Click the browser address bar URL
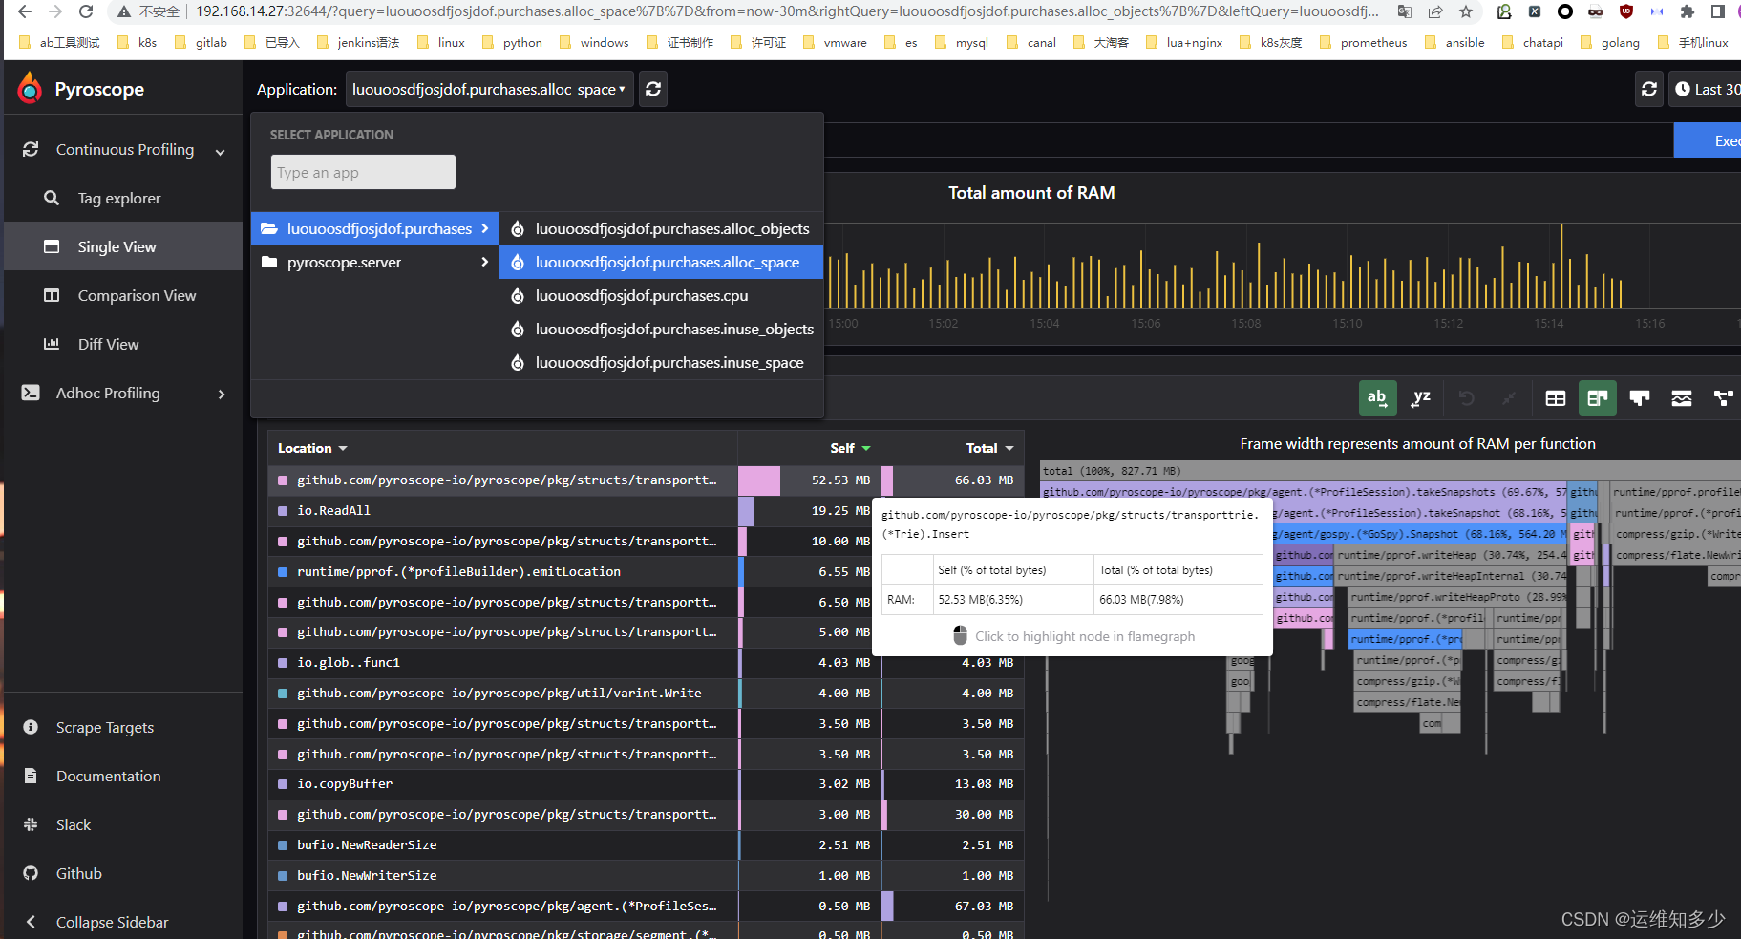Screen dimensions: 1741x939 coord(787,11)
